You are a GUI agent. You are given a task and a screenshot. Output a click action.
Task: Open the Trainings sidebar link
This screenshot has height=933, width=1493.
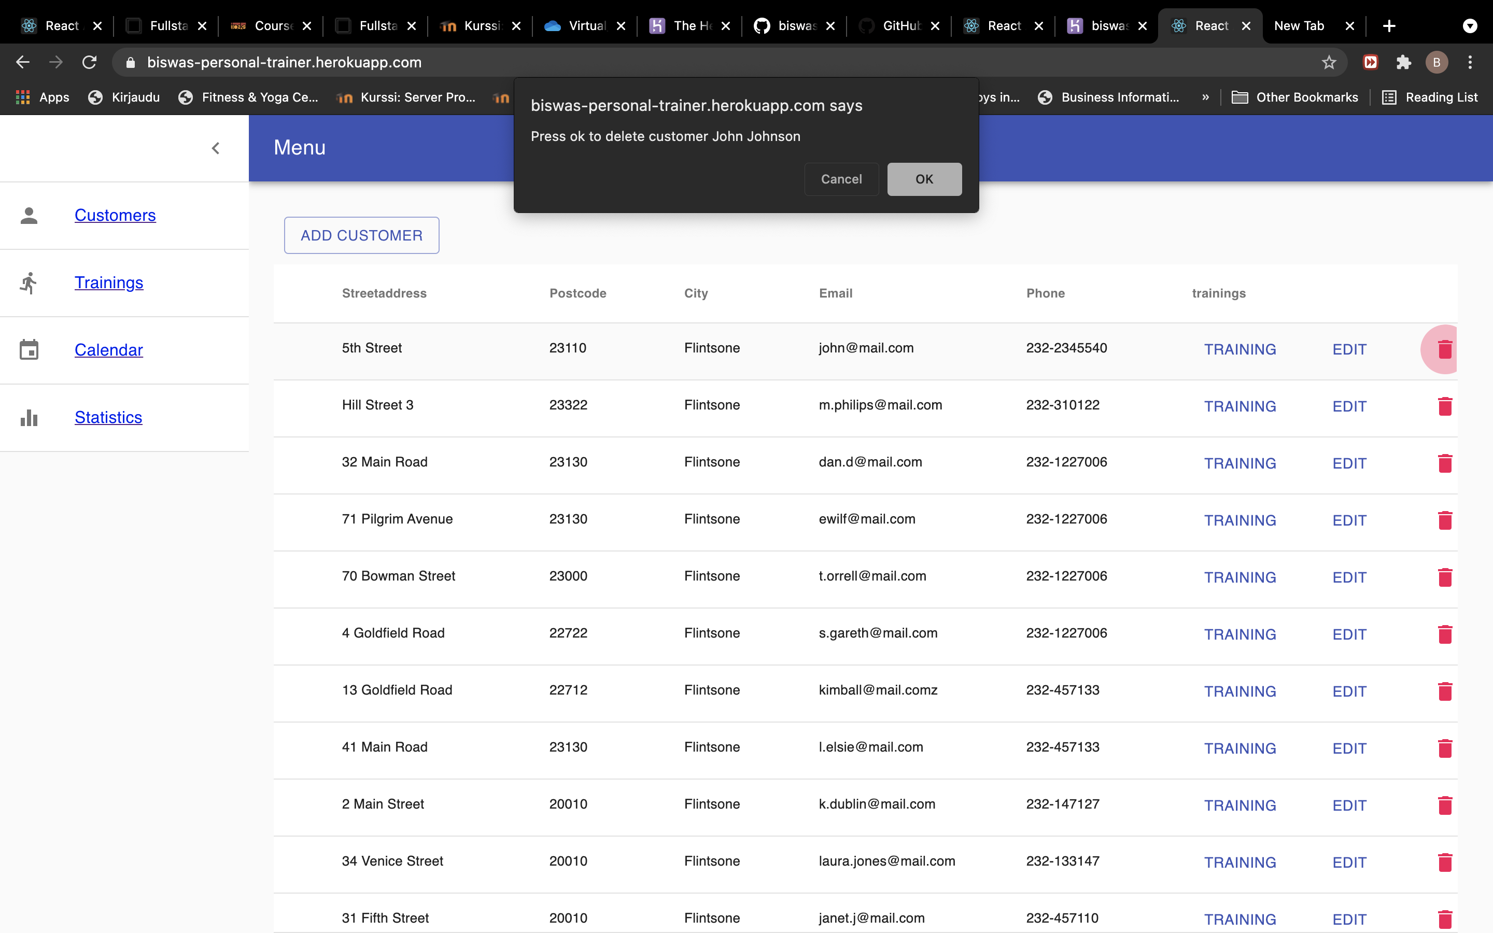click(x=108, y=282)
